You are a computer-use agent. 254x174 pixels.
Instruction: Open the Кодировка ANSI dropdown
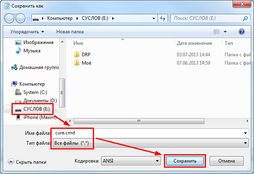pyautogui.click(x=131, y=161)
